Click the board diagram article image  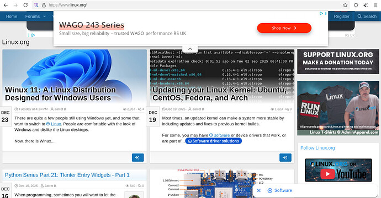[x=222, y=184]
